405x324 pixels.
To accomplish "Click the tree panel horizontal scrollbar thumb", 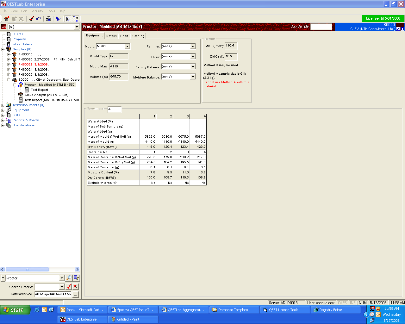I will point(27,270).
